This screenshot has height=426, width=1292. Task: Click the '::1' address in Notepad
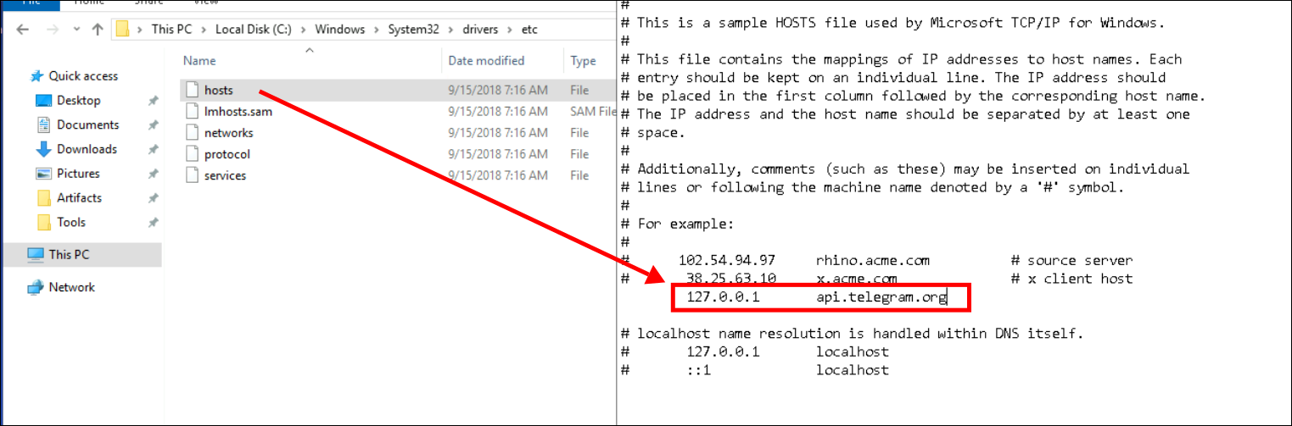point(698,370)
